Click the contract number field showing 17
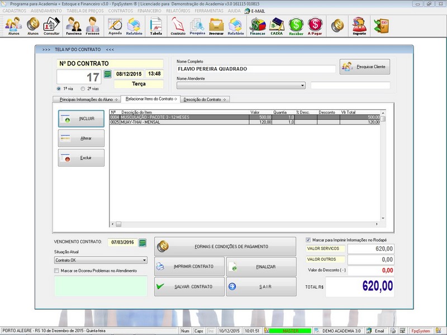The height and width of the screenshot is (335, 447). [x=79, y=77]
